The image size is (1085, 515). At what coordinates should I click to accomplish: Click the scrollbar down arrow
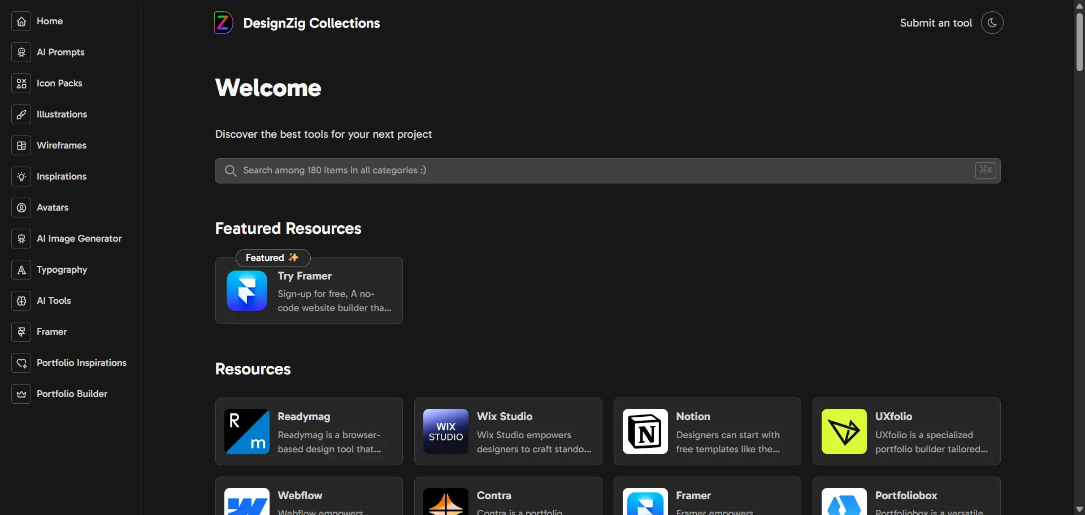[x=1079, y=509]
